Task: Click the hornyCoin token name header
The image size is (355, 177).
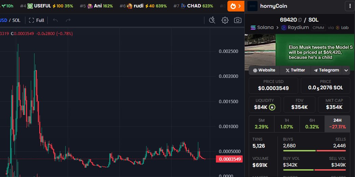Action: click(x=273, y=6)
